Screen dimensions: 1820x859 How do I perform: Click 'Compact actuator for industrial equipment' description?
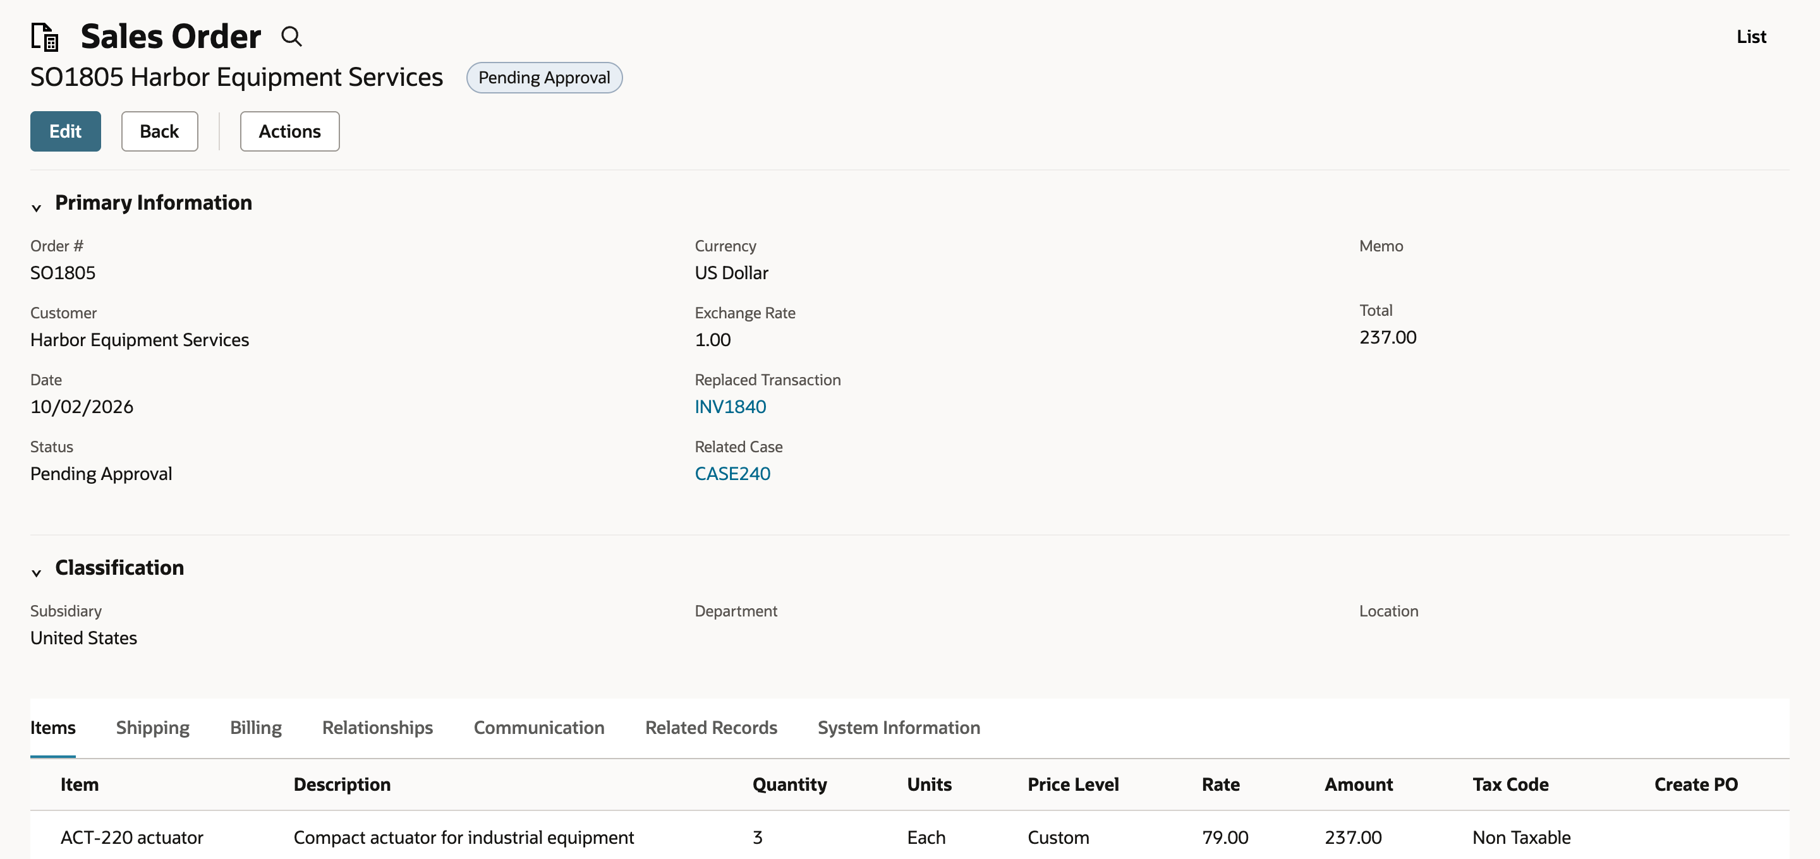463,838
